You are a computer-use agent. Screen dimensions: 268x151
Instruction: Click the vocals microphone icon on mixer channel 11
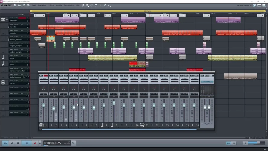point(142,125)
